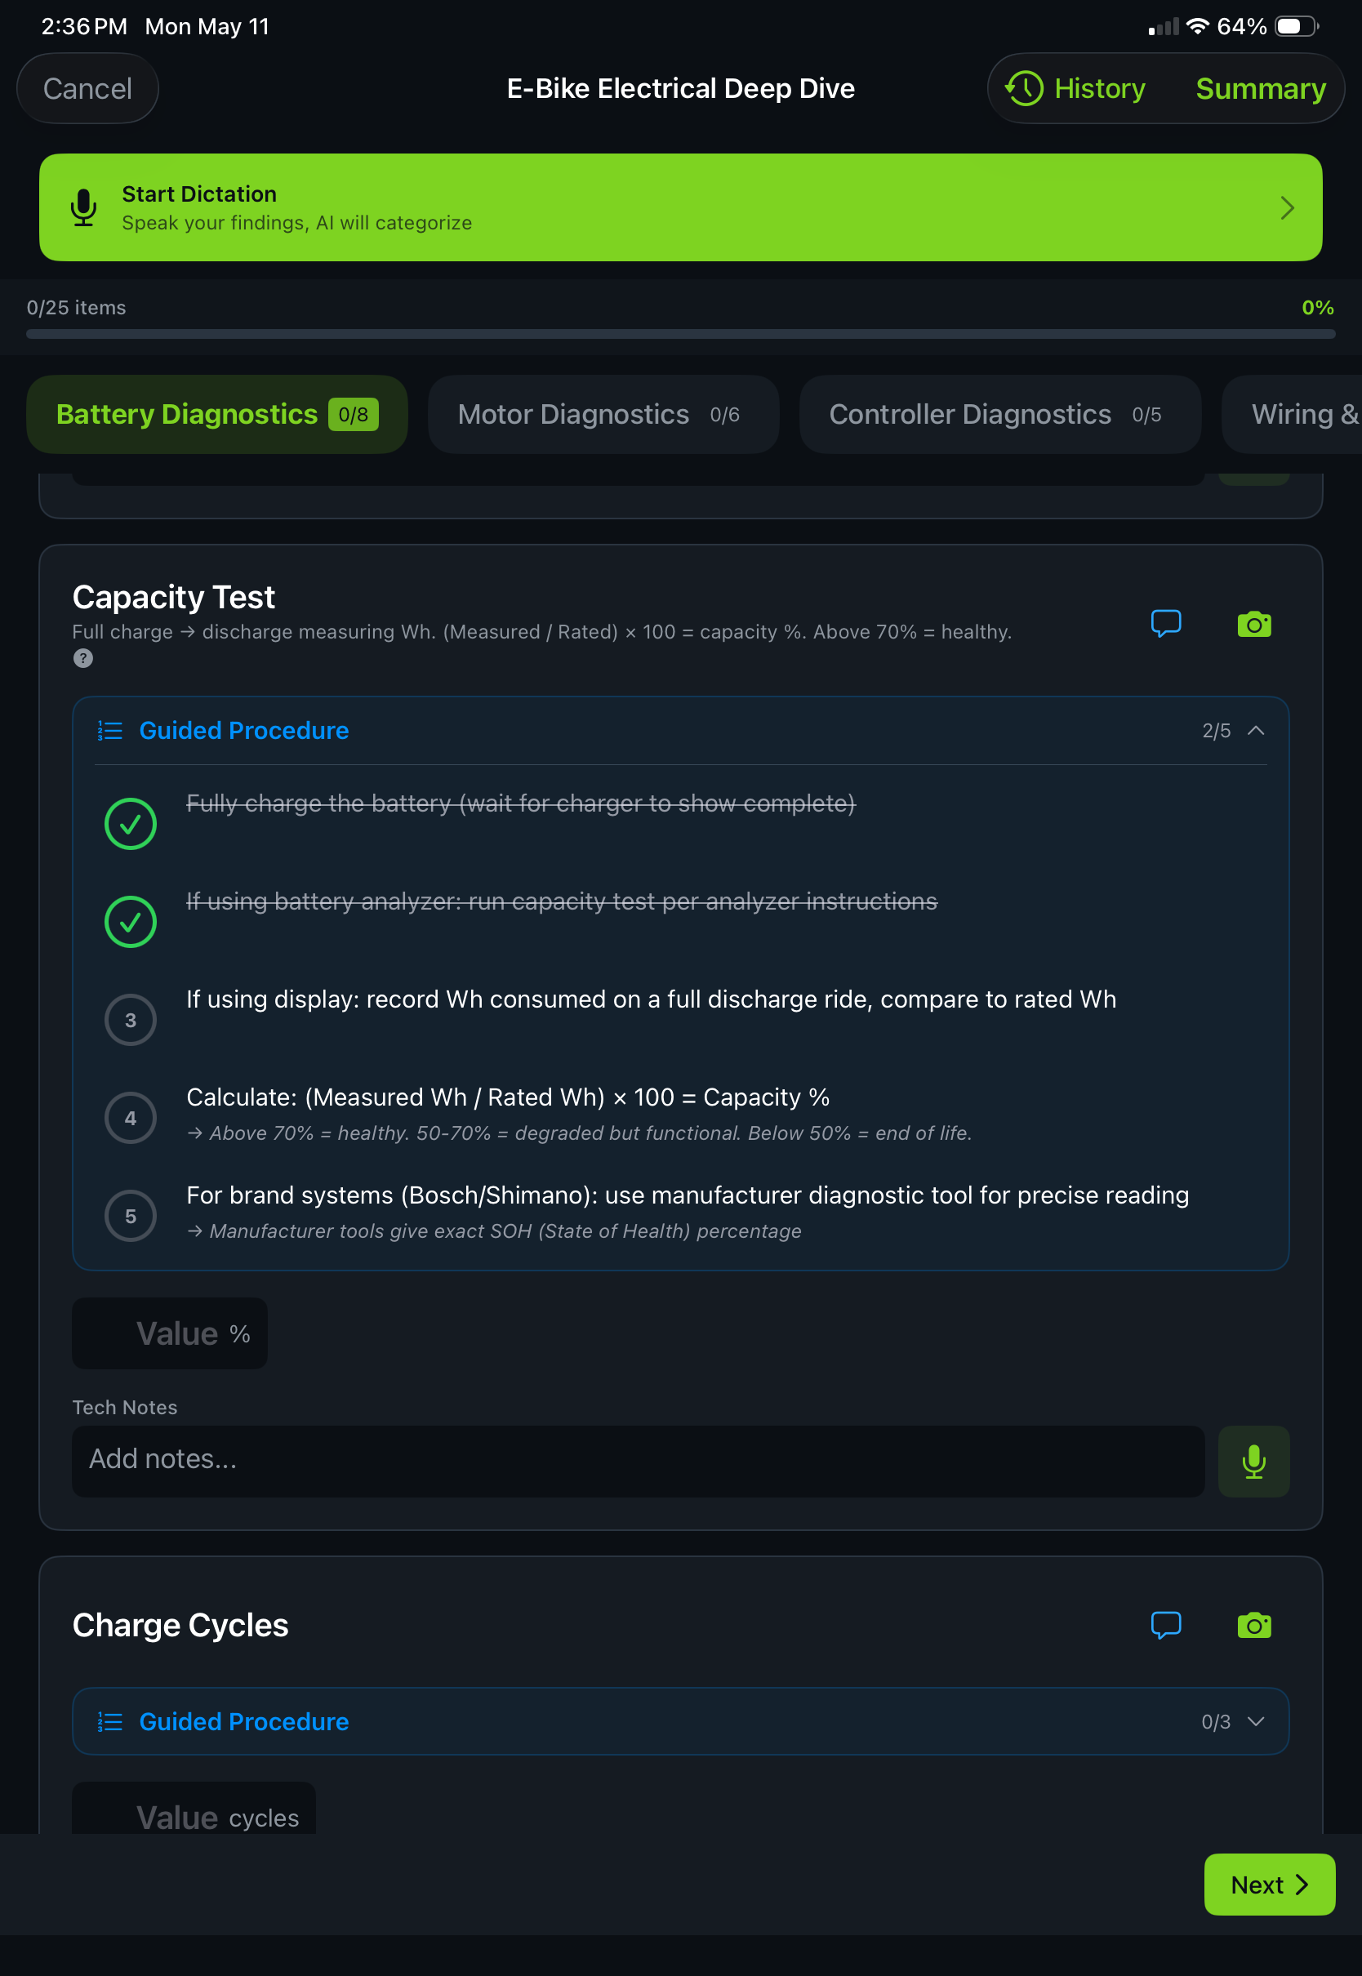Go to the Next section

pos(1270,1885)
